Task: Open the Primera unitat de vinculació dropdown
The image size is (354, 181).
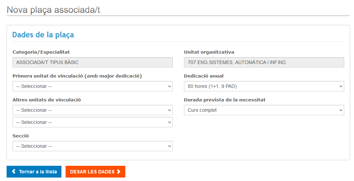Action: 92,86
